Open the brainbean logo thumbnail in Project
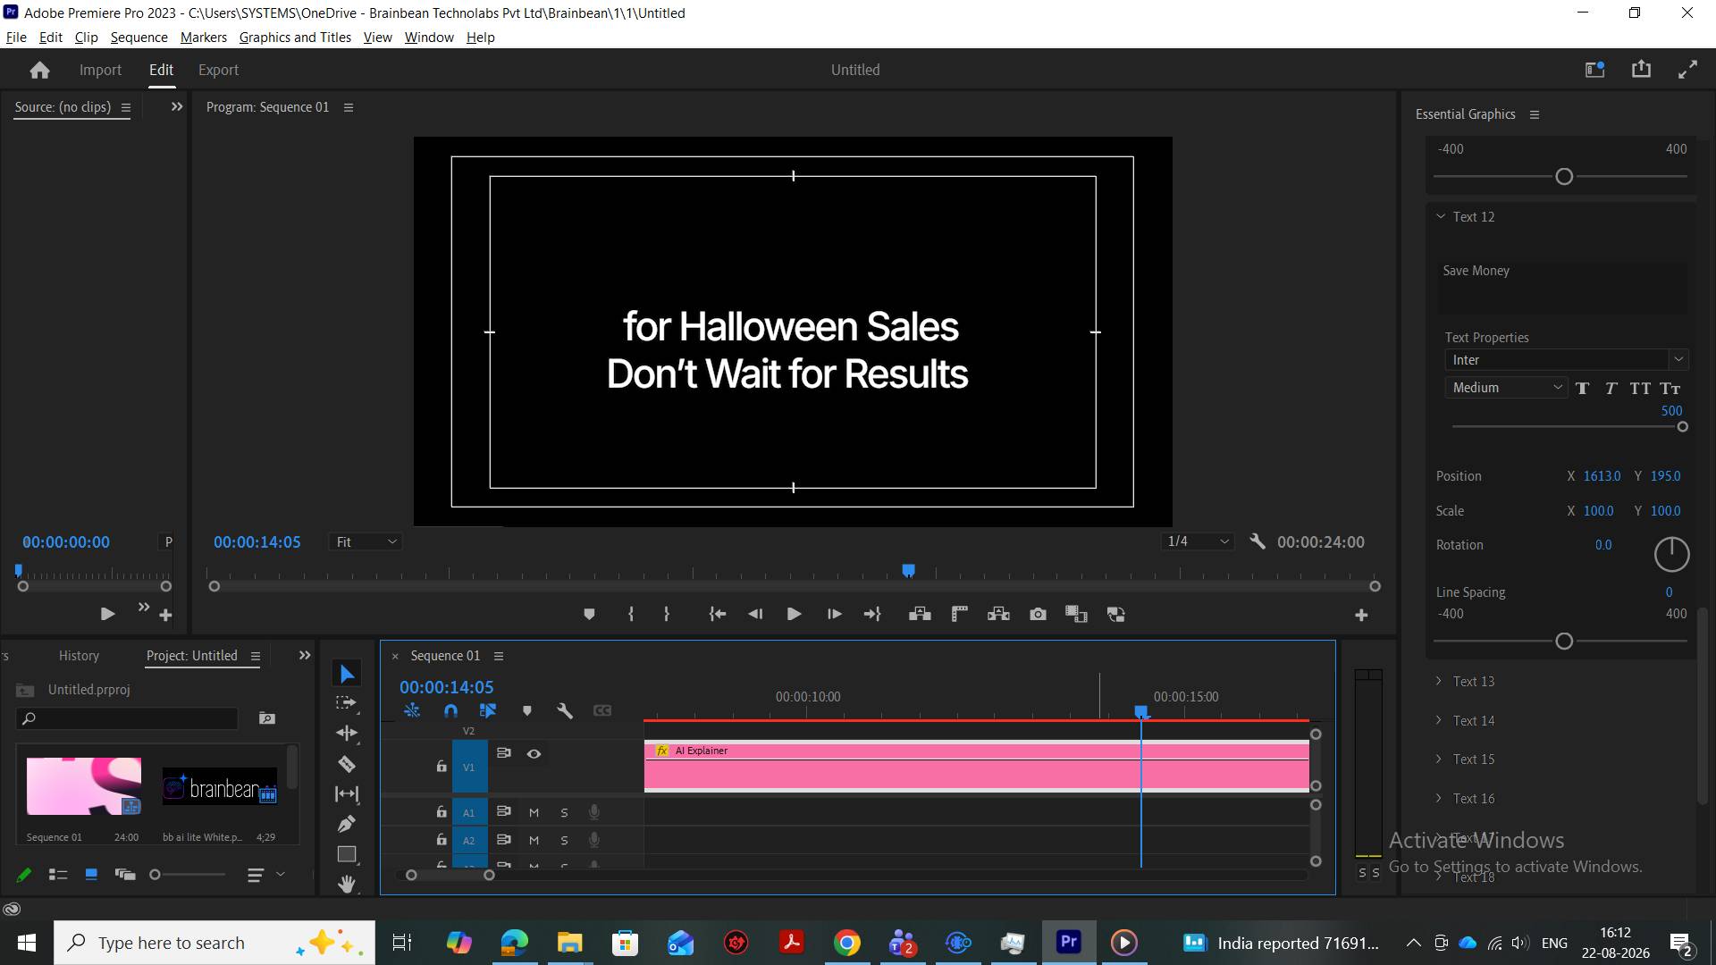 (220, 786)
